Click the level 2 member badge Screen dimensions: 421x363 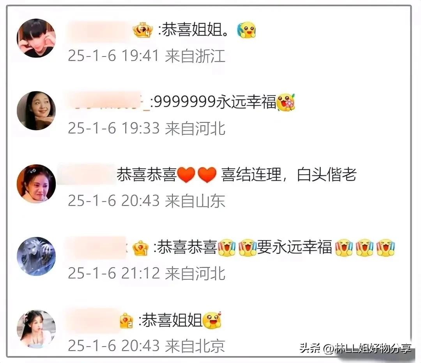click(126, 321)
